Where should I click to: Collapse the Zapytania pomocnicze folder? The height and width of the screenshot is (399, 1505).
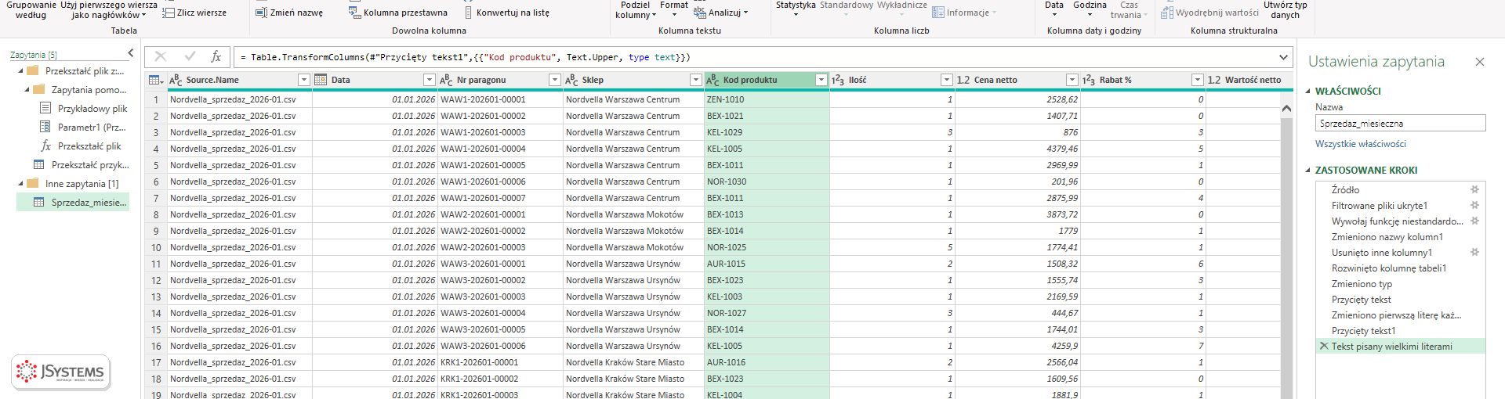pos(27,90)
